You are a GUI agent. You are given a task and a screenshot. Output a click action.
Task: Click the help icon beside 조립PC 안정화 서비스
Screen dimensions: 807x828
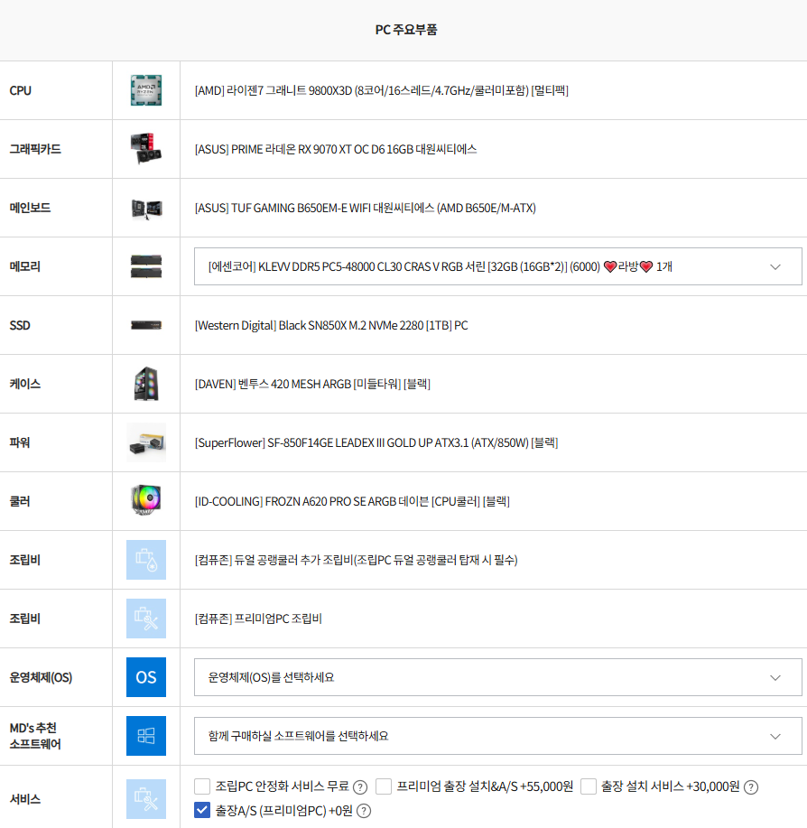[360, 786]
